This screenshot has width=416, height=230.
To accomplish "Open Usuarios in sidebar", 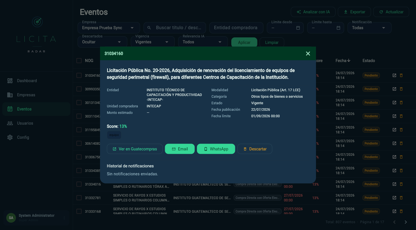I will [x=36, y=123].
